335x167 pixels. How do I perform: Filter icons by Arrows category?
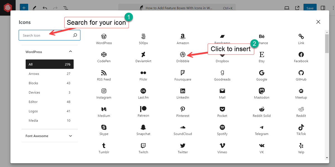(x=49, y=74)
